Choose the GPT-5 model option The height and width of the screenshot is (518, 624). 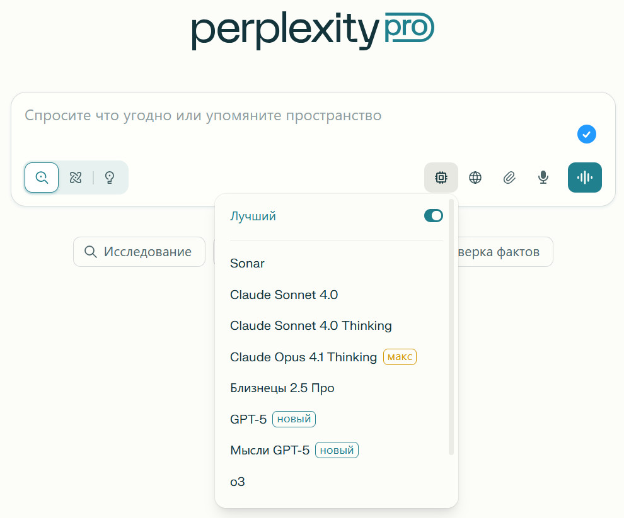(x=248, y=419)
